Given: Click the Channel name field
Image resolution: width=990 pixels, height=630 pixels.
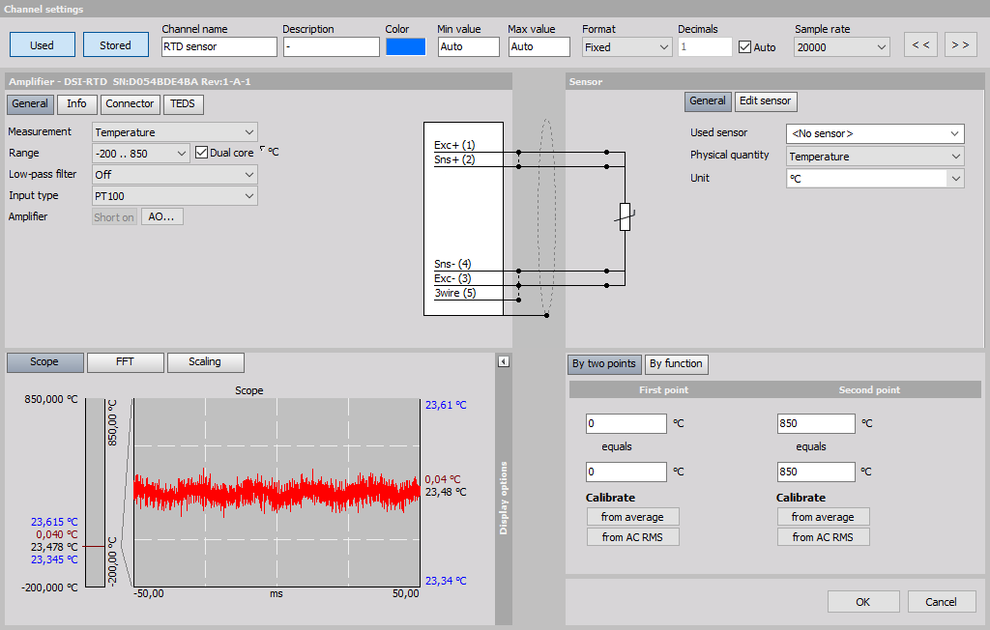Looking at the screenshot, I should click(219, 46).
